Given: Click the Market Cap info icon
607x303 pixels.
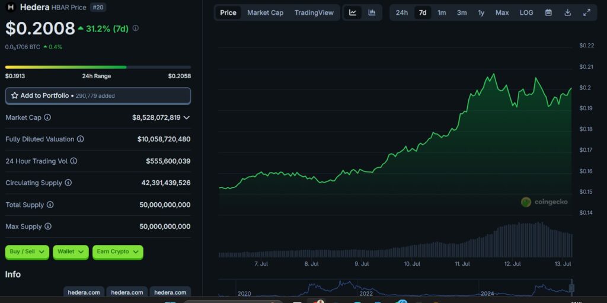Looking at the screenshot, I should pyautogui.click(x=47, y=117).
